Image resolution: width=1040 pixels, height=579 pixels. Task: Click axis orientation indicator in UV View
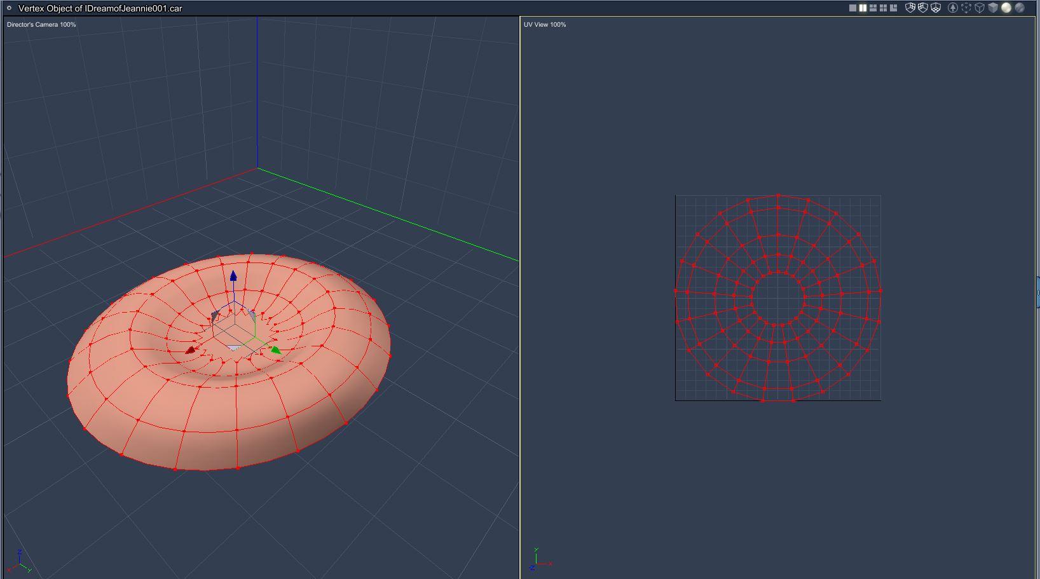pos(540,559)
